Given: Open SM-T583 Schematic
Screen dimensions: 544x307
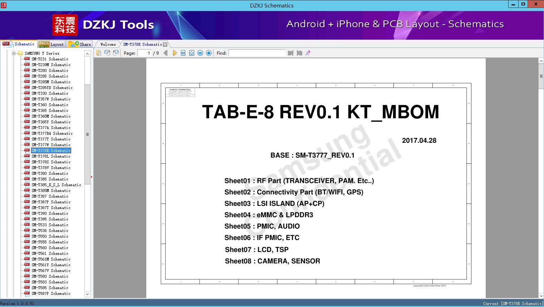Looking at the screenshot, I should coord(50,282).
